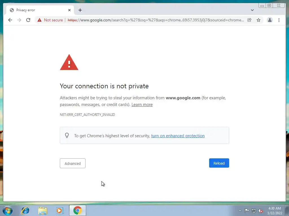Viewport: 289px width, 216px height.
Task: Click the taskbar clock showing 4:30 AM
Action: click(274, 211)
